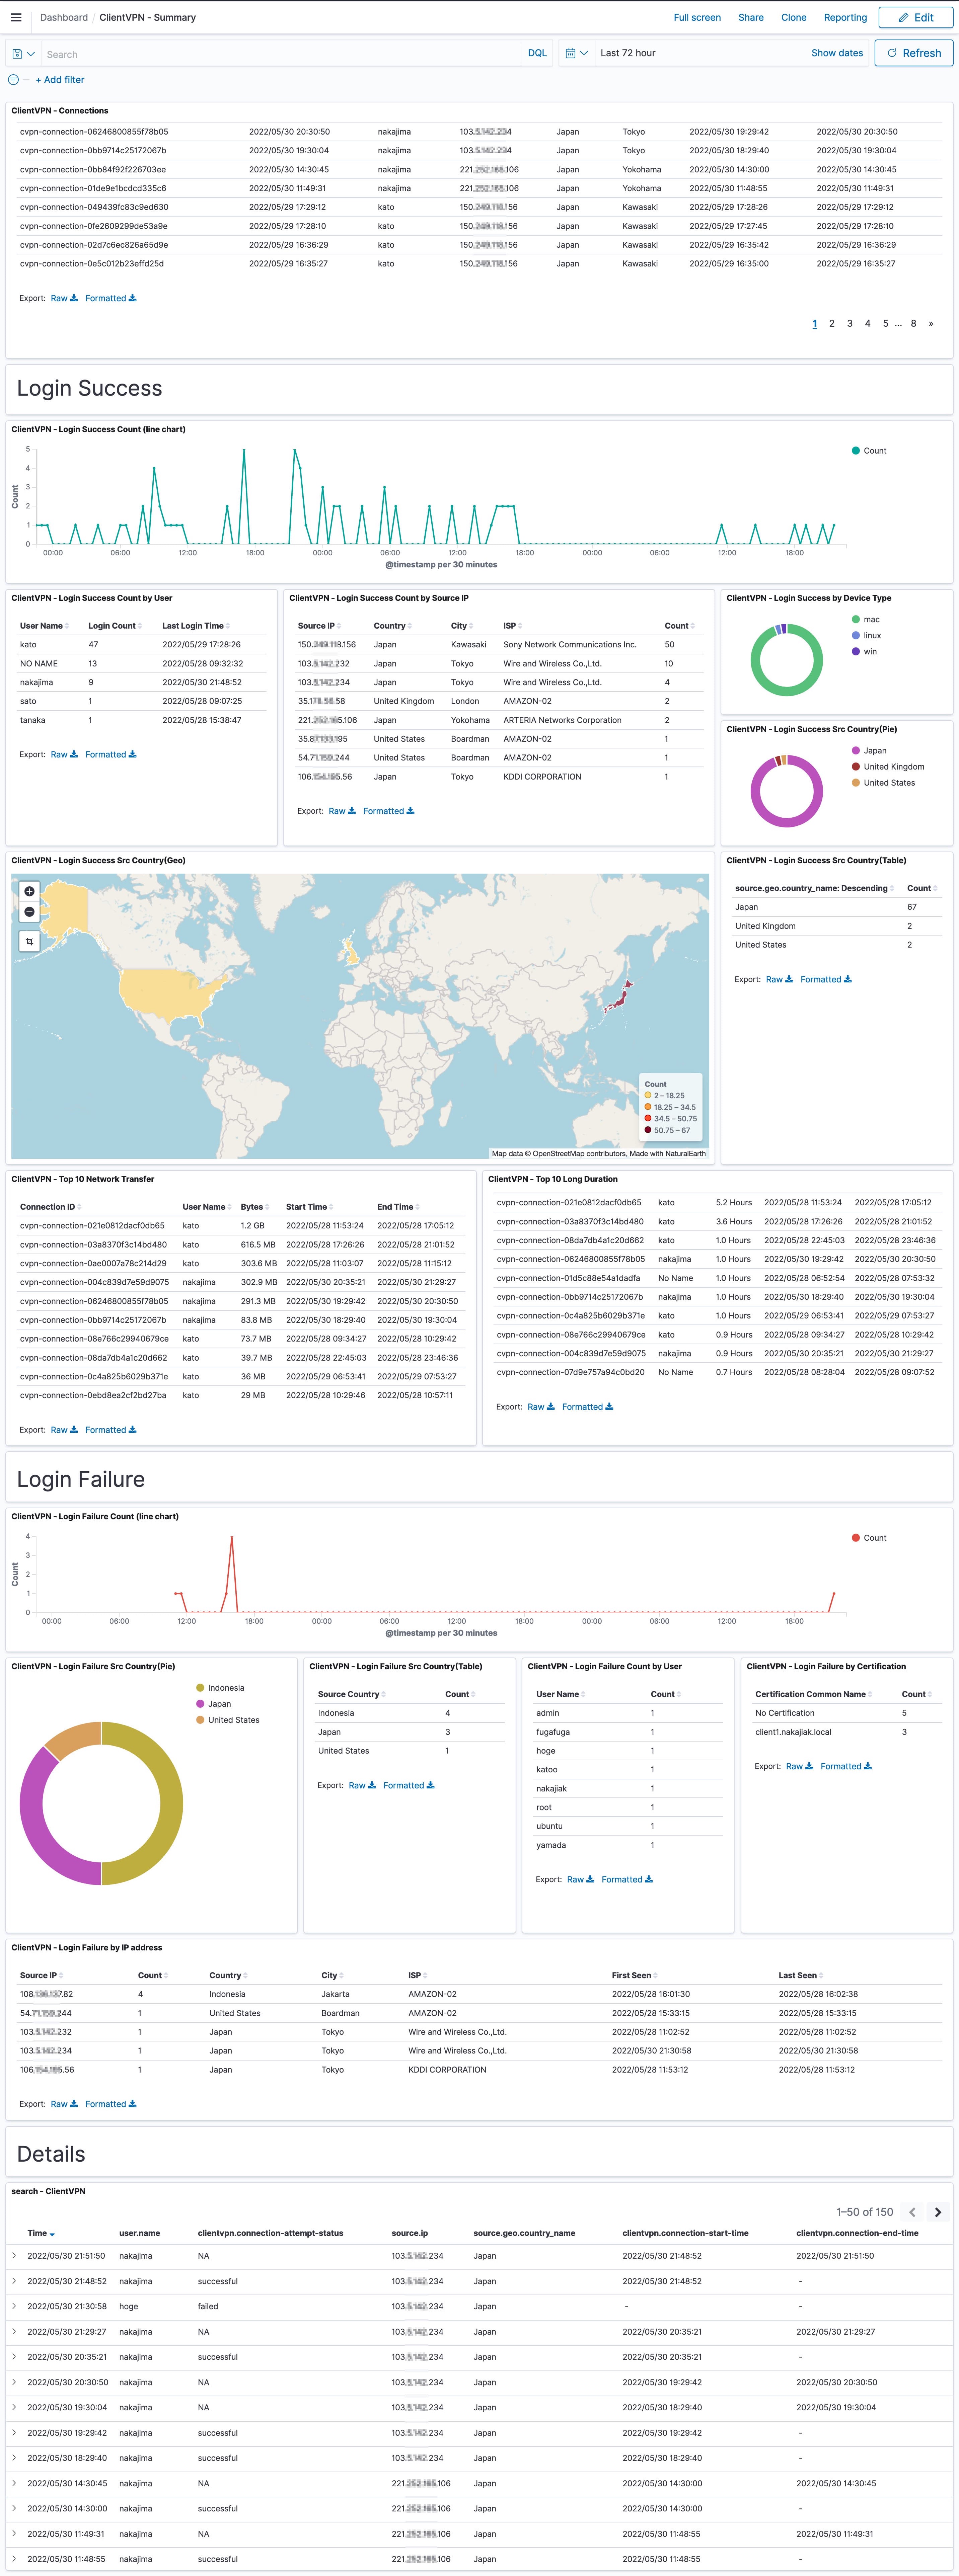The width and height of the screenshot is (959, 2576).
Task: Sort Source IP table by ISP
Action: (512, 626)
